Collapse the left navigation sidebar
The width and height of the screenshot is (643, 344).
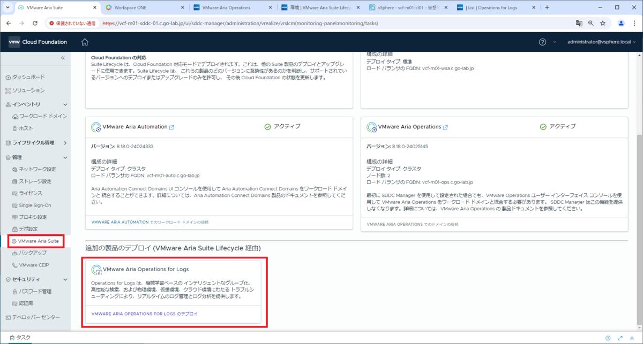click(63, 58)
